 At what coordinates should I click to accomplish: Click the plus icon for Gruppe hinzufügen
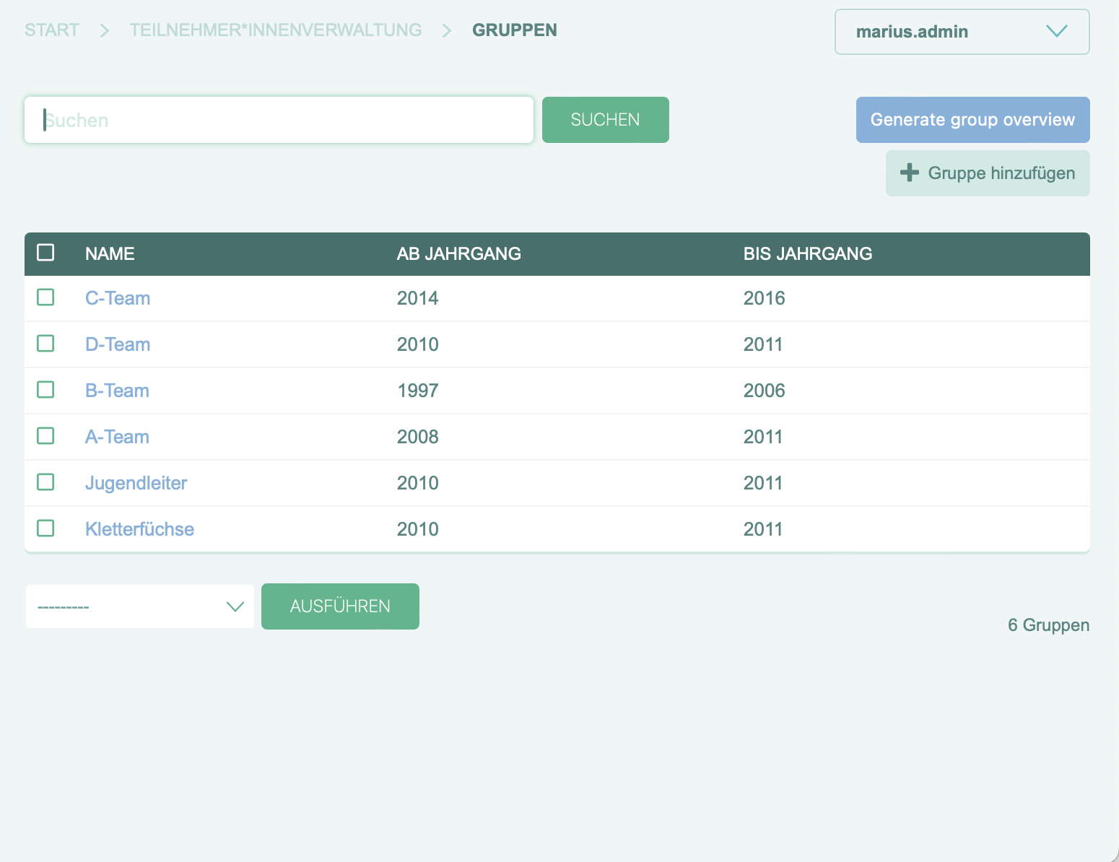tap(910, 173)
